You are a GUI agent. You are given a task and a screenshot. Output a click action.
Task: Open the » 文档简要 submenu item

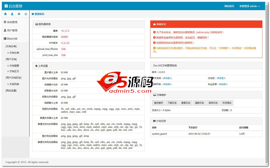pos(13,66)
